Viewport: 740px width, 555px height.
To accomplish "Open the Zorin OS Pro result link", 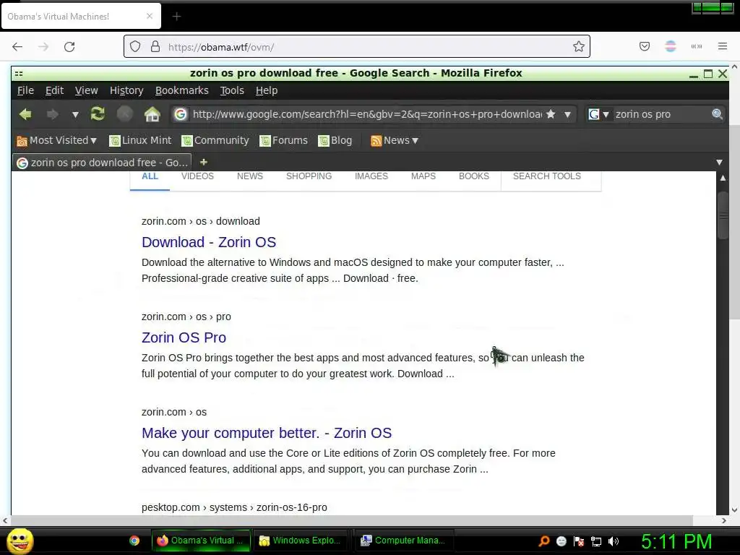I will 184,337.
